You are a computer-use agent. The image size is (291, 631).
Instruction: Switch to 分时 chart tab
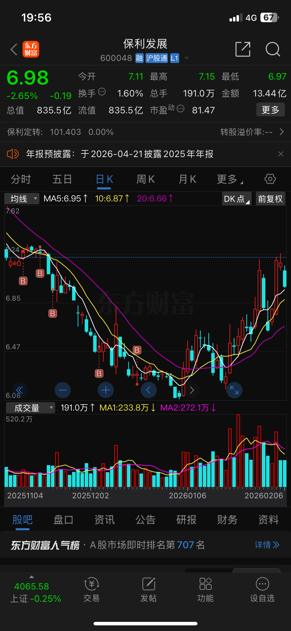21,179
